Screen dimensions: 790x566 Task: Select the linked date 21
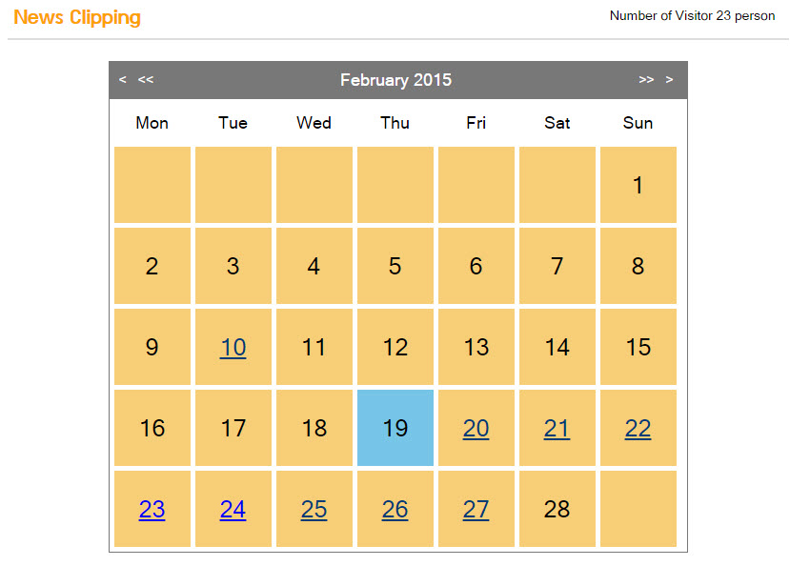(557, 428)
